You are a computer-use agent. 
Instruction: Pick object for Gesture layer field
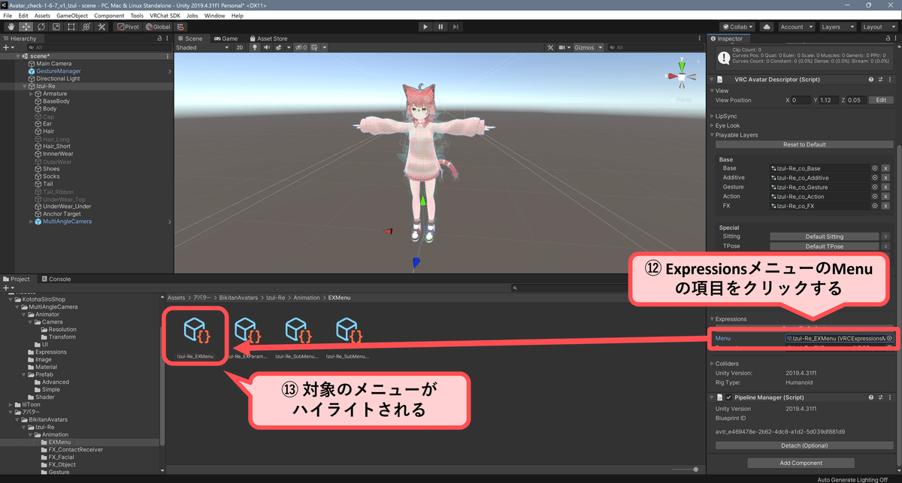[875, 187]
